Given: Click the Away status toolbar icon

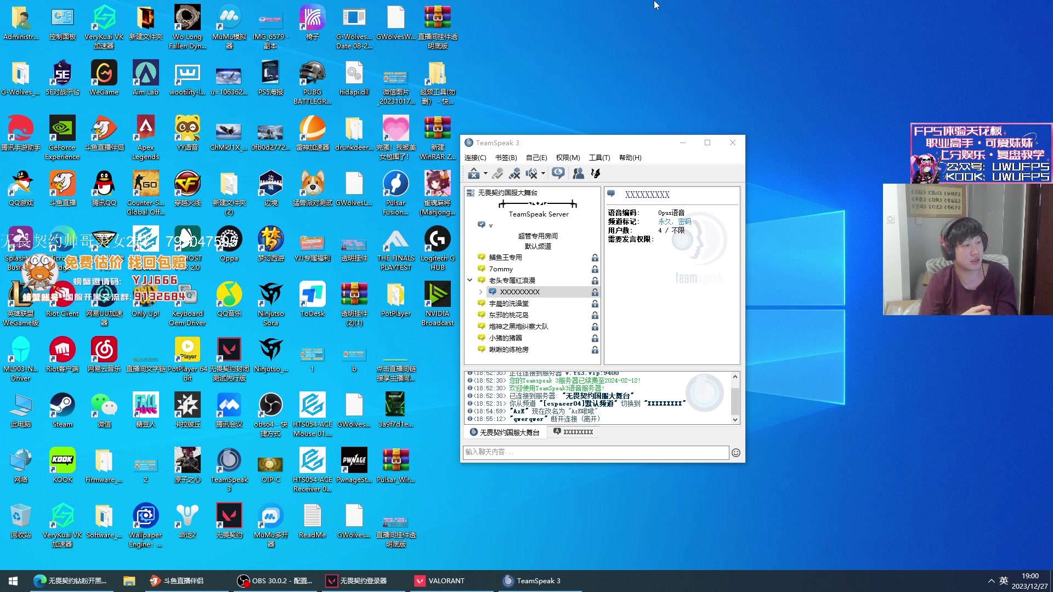Looking at the screenshot, I should tap(474, 173).
